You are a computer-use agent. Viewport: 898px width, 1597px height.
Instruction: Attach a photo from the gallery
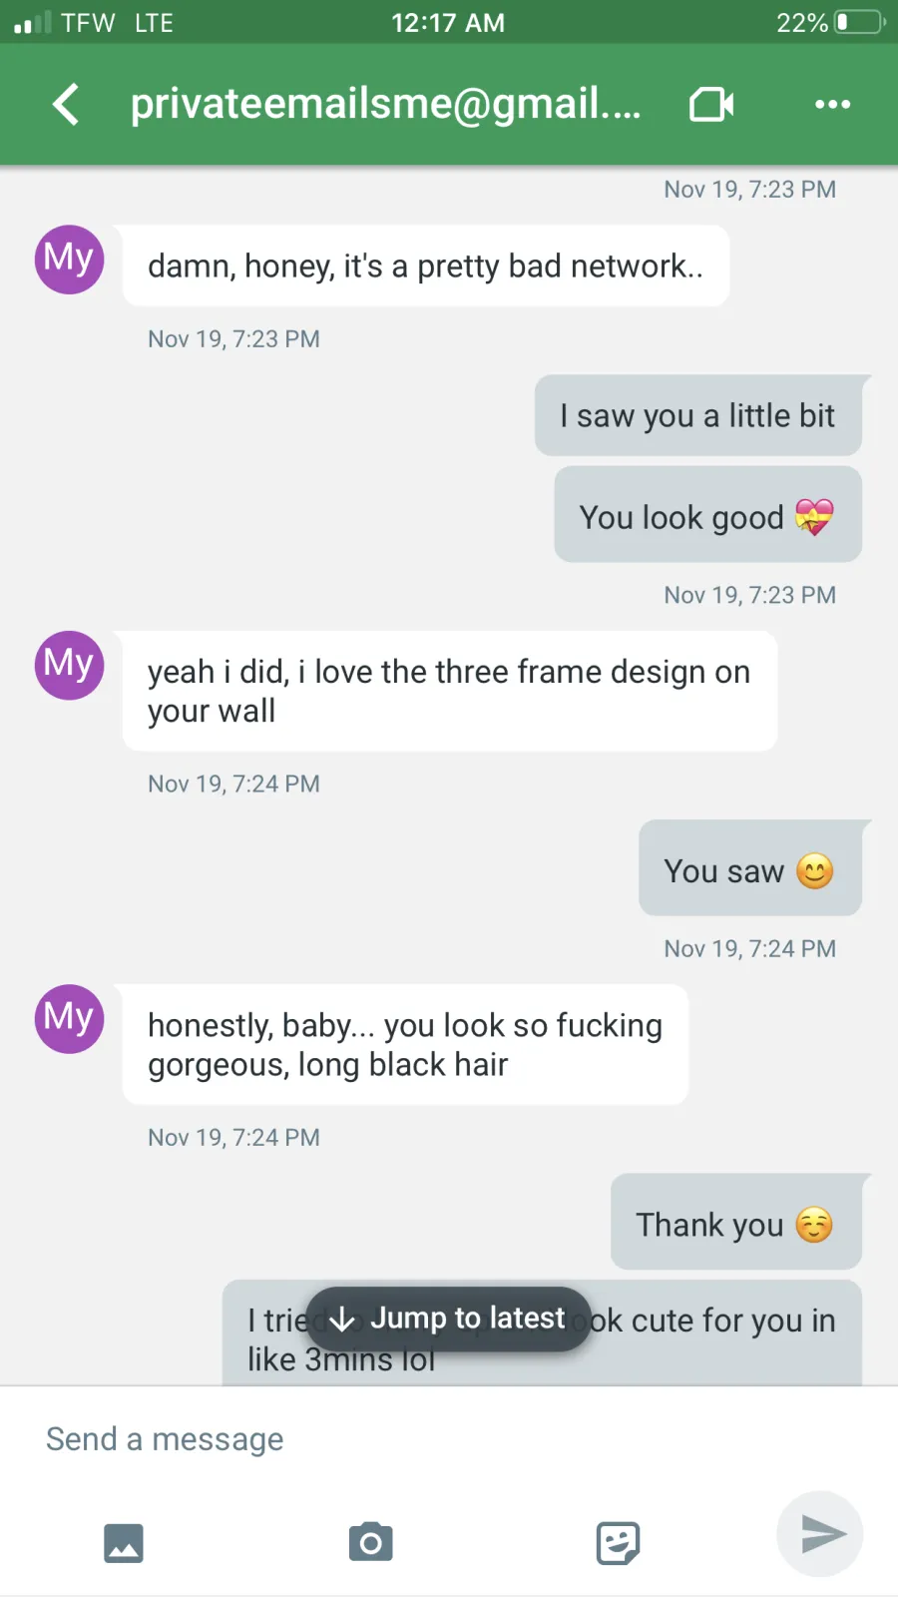[x=124, y=1543]
